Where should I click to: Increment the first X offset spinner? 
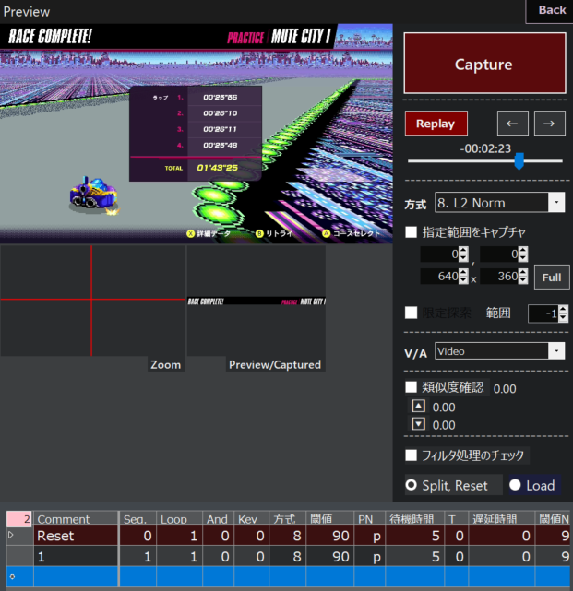point(463,251)
